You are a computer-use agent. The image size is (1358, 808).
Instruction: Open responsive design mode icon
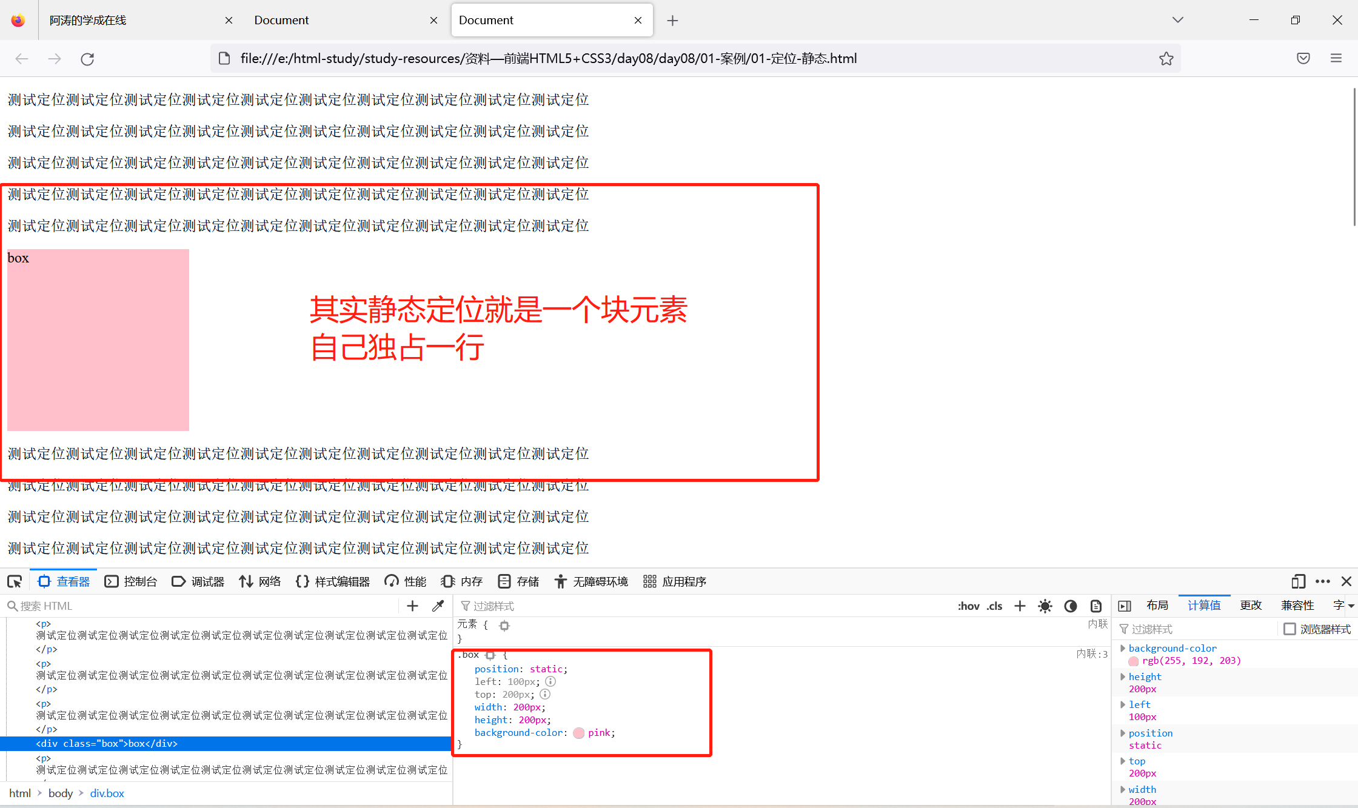pyautogui.click(x=1298, y=582)
